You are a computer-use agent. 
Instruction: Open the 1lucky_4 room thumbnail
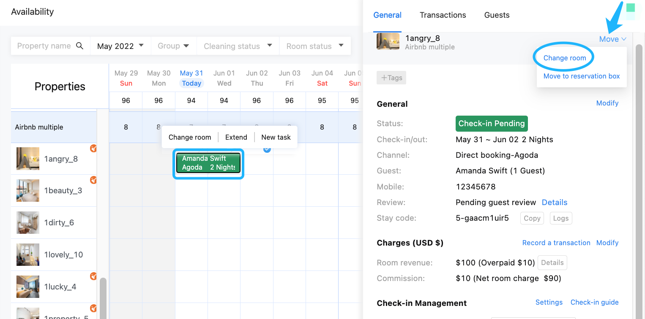click(28, 287)
